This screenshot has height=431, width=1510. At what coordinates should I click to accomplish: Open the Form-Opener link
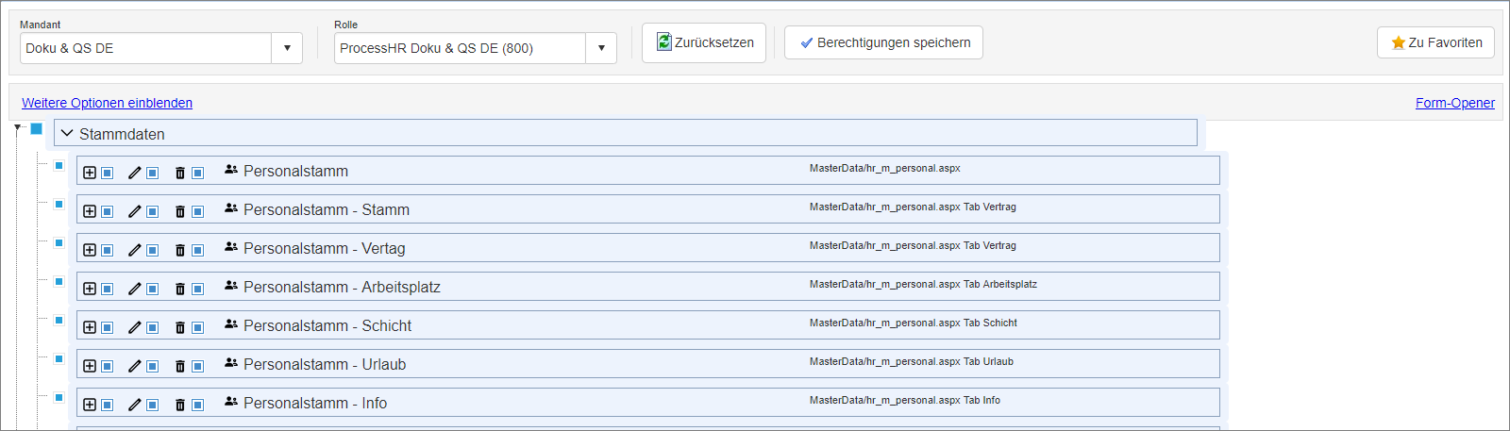click(1455, 103)
